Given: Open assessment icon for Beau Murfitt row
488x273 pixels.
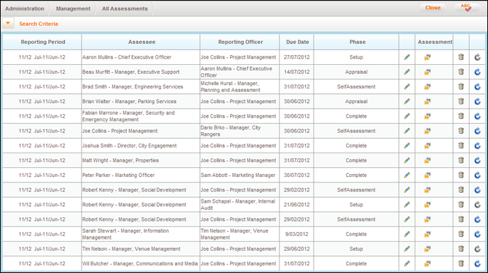Looking at the screenshot, I should click(x=427, y=72).
